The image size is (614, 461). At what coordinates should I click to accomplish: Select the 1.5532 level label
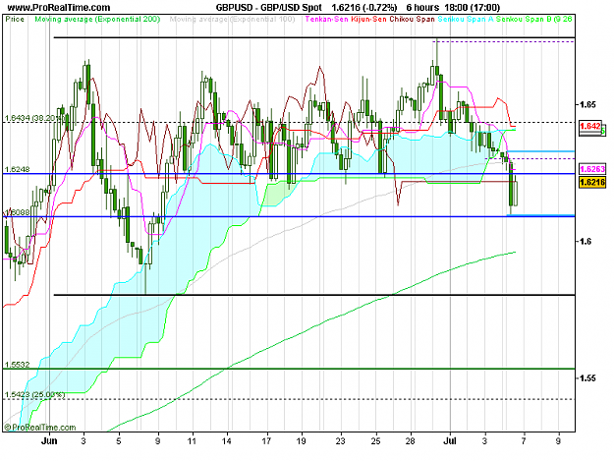(x=17, y=365)
